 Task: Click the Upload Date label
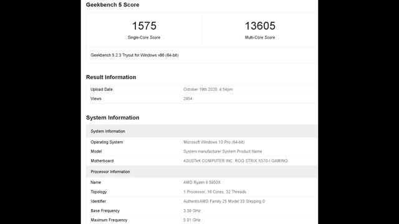102,90
